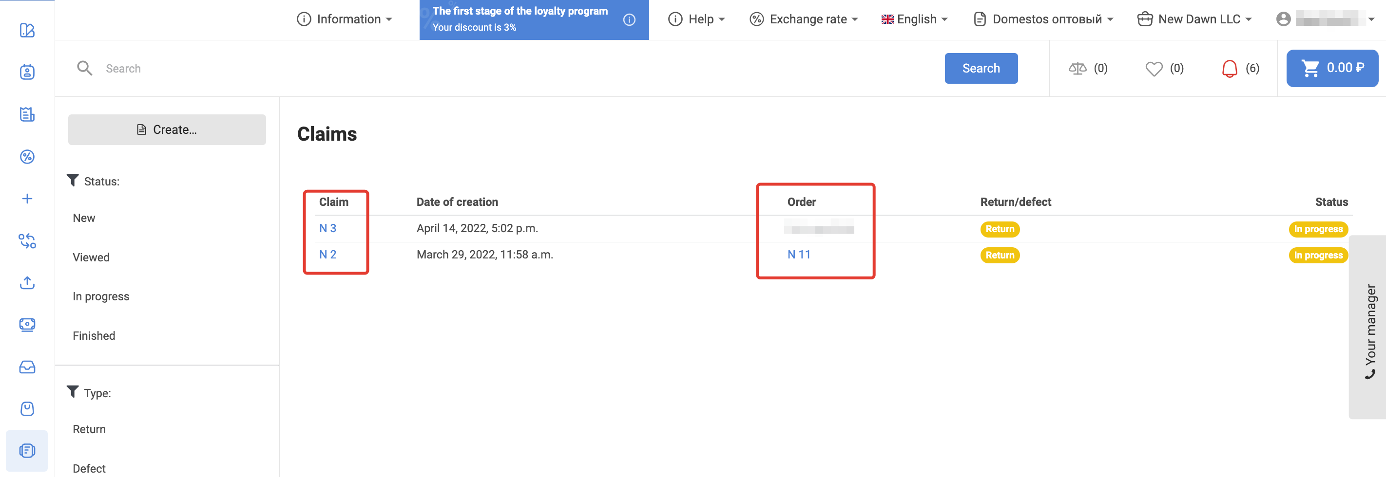Screen dimensions: 1386x477
Task: Click the Claims page heading
Action: click(327, 134)
